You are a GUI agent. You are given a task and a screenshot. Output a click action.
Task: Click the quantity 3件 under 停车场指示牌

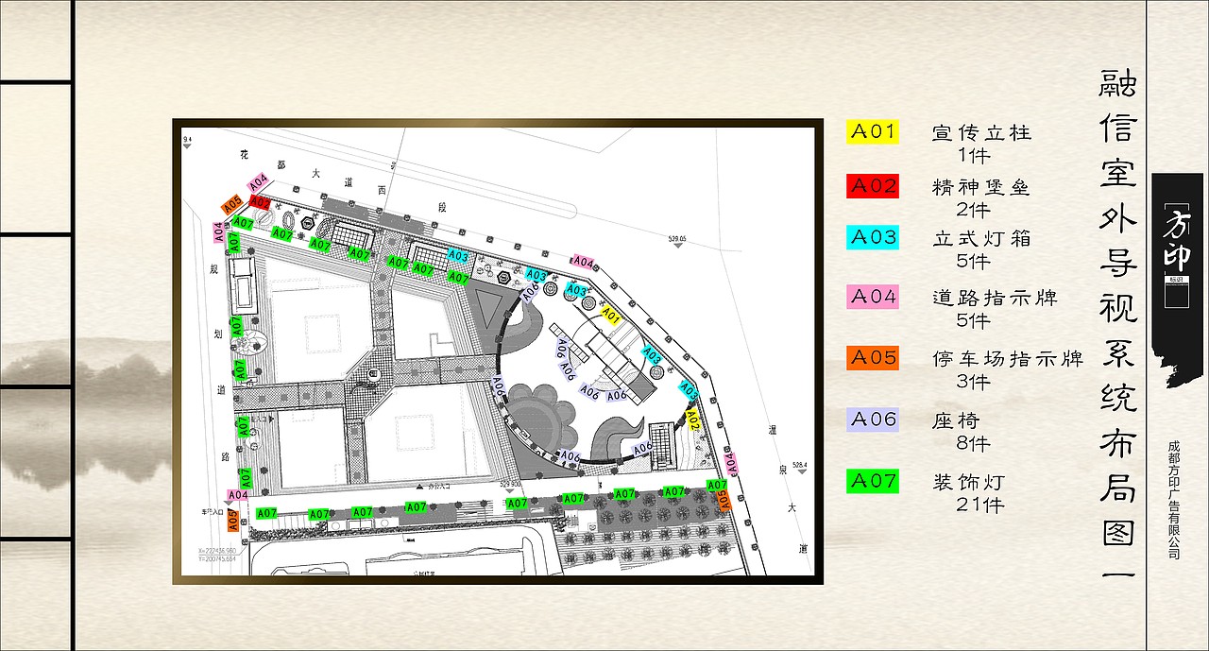point(974,382)
